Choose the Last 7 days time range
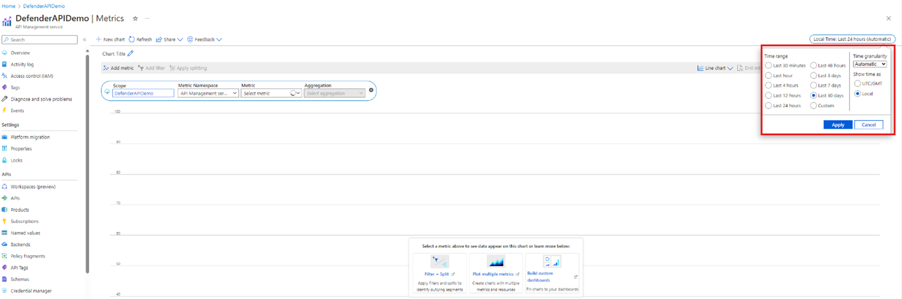 (x=814, y=85)
